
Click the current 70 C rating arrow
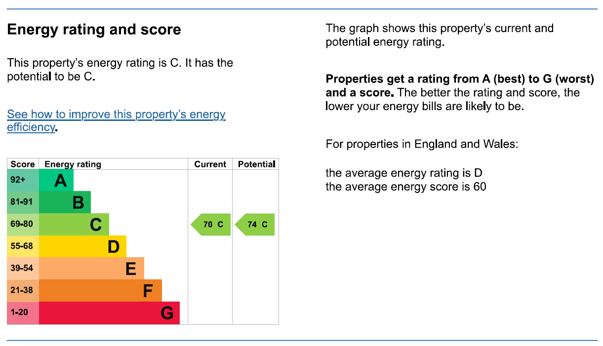pos(210,225)
